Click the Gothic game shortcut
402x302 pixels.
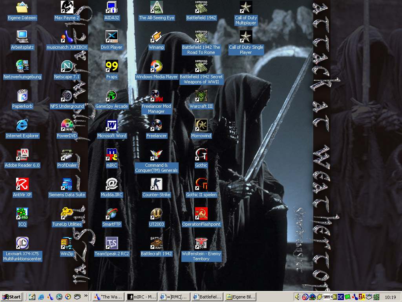201,155
